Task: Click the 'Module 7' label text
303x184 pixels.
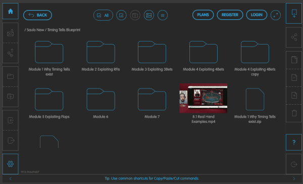Action: (x=152, y=117)
